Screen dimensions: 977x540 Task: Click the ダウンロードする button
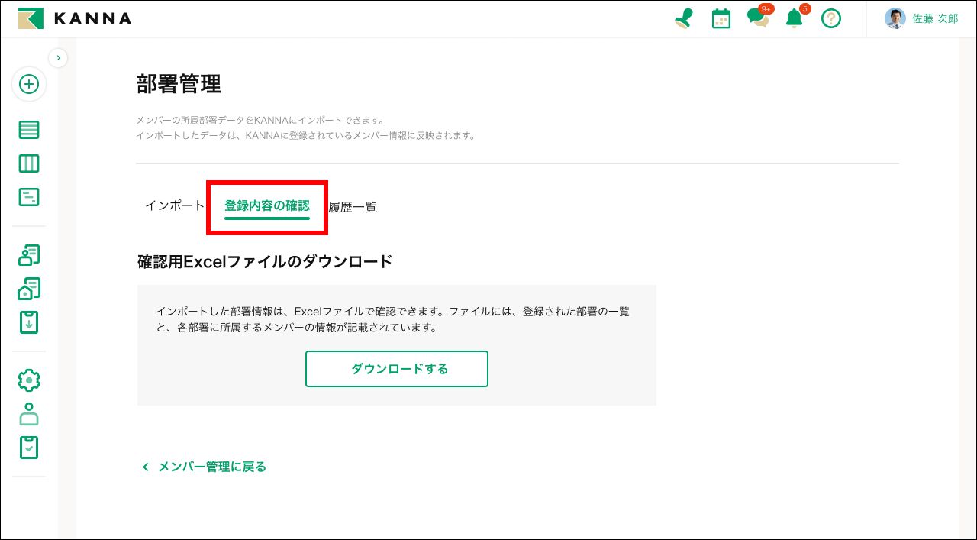(396, 369)
